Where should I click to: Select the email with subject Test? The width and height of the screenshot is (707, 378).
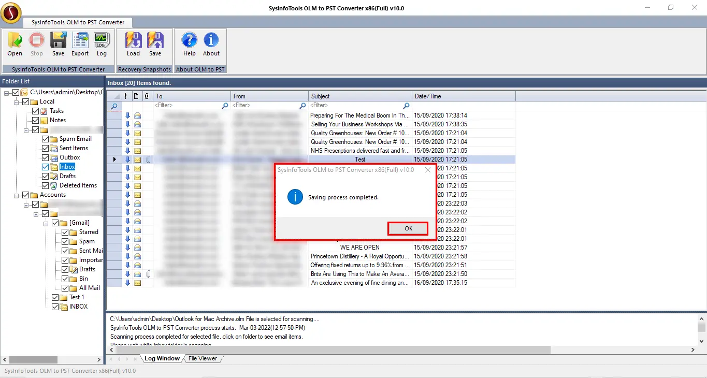click(360, 159)
